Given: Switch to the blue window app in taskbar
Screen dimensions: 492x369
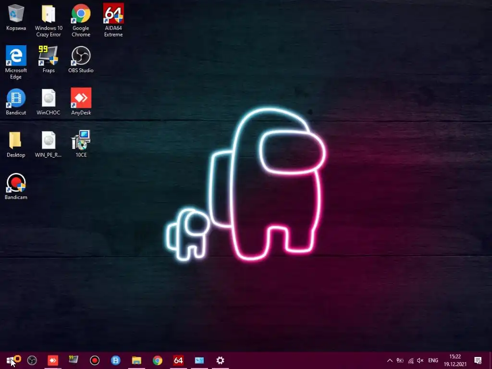Looking at the screenshot, I should click(199, 360).
